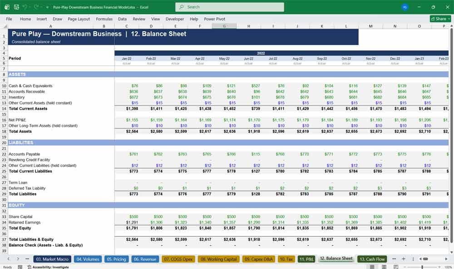
Task: Switch to 09. Capex D&A sheet
Action: 259,259
